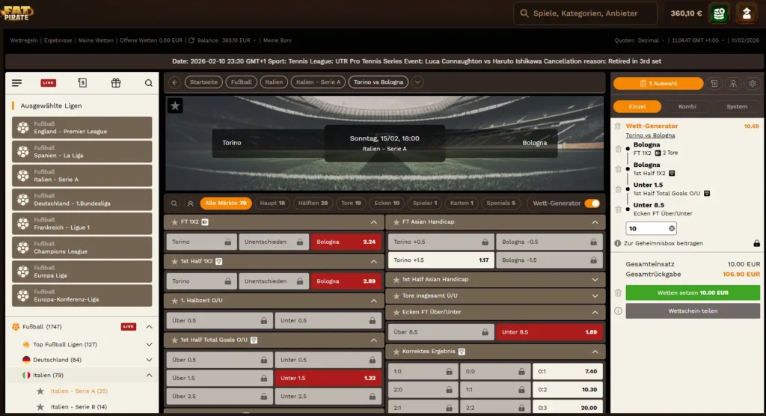This screenshot has height=416, width=766.
Task: Expand the 1st Half Asian Handicap section
Action: coord(595,280)
